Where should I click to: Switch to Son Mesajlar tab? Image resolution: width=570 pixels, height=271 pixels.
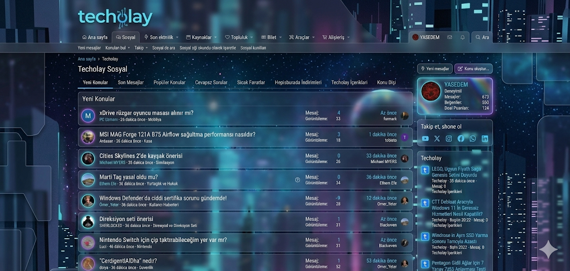(x=130, y=82)
